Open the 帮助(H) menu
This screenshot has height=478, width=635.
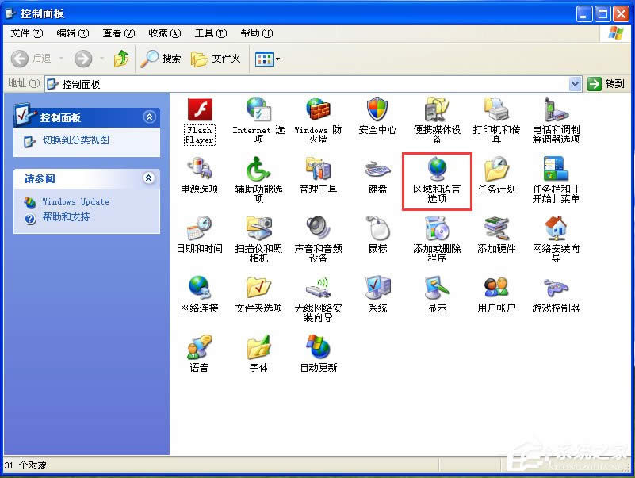256,33
